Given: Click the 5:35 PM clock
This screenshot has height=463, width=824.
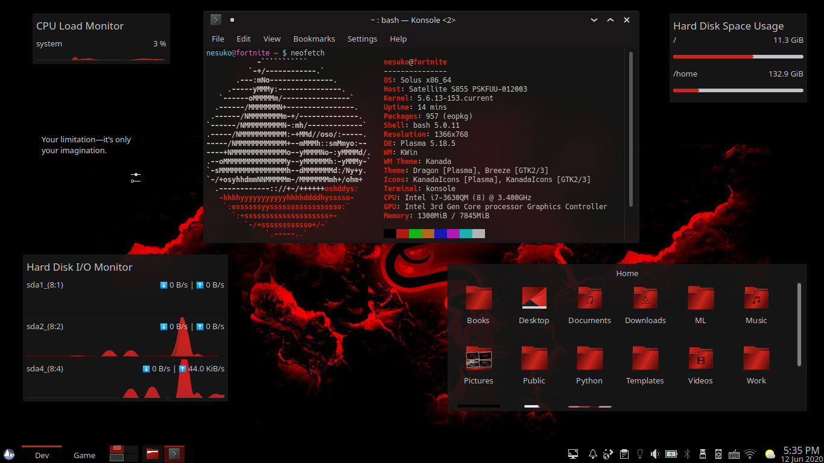Looking at the screenshot, I should pos(801,450).
